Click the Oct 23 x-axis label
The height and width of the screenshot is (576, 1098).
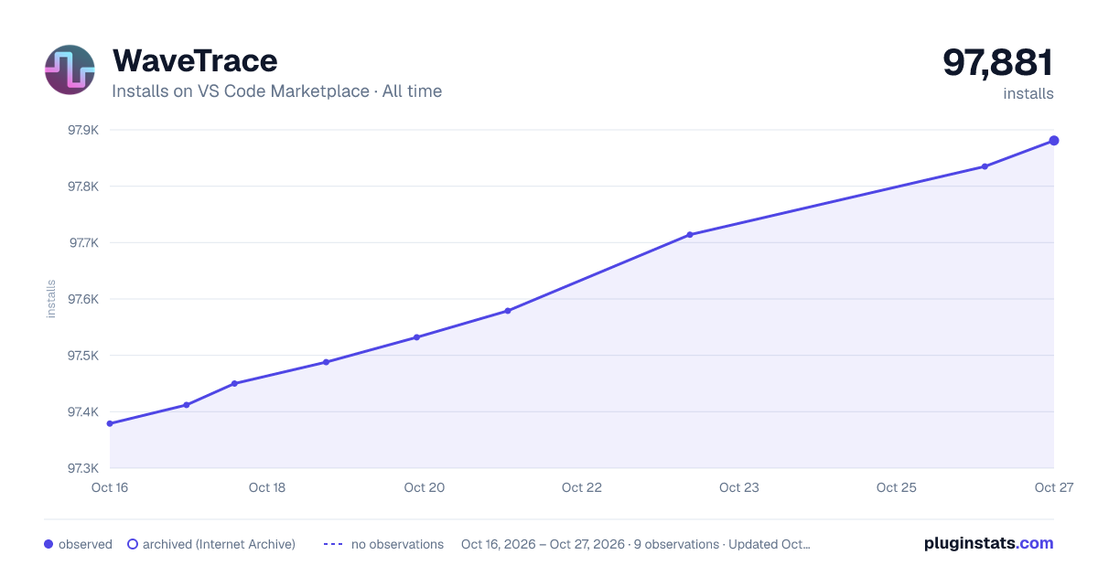739,487
